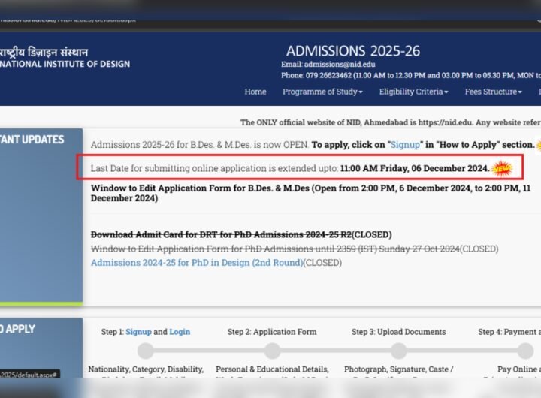Click the Phone 079 26623462 text
The width and height of the screenshot is (541, 398).
pyautogui.click(x=410, y=75)
